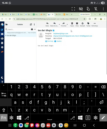Open remote app overflow three-dot menu
The width and height of the screenshot is (107, 129).
tap(103, 9)
